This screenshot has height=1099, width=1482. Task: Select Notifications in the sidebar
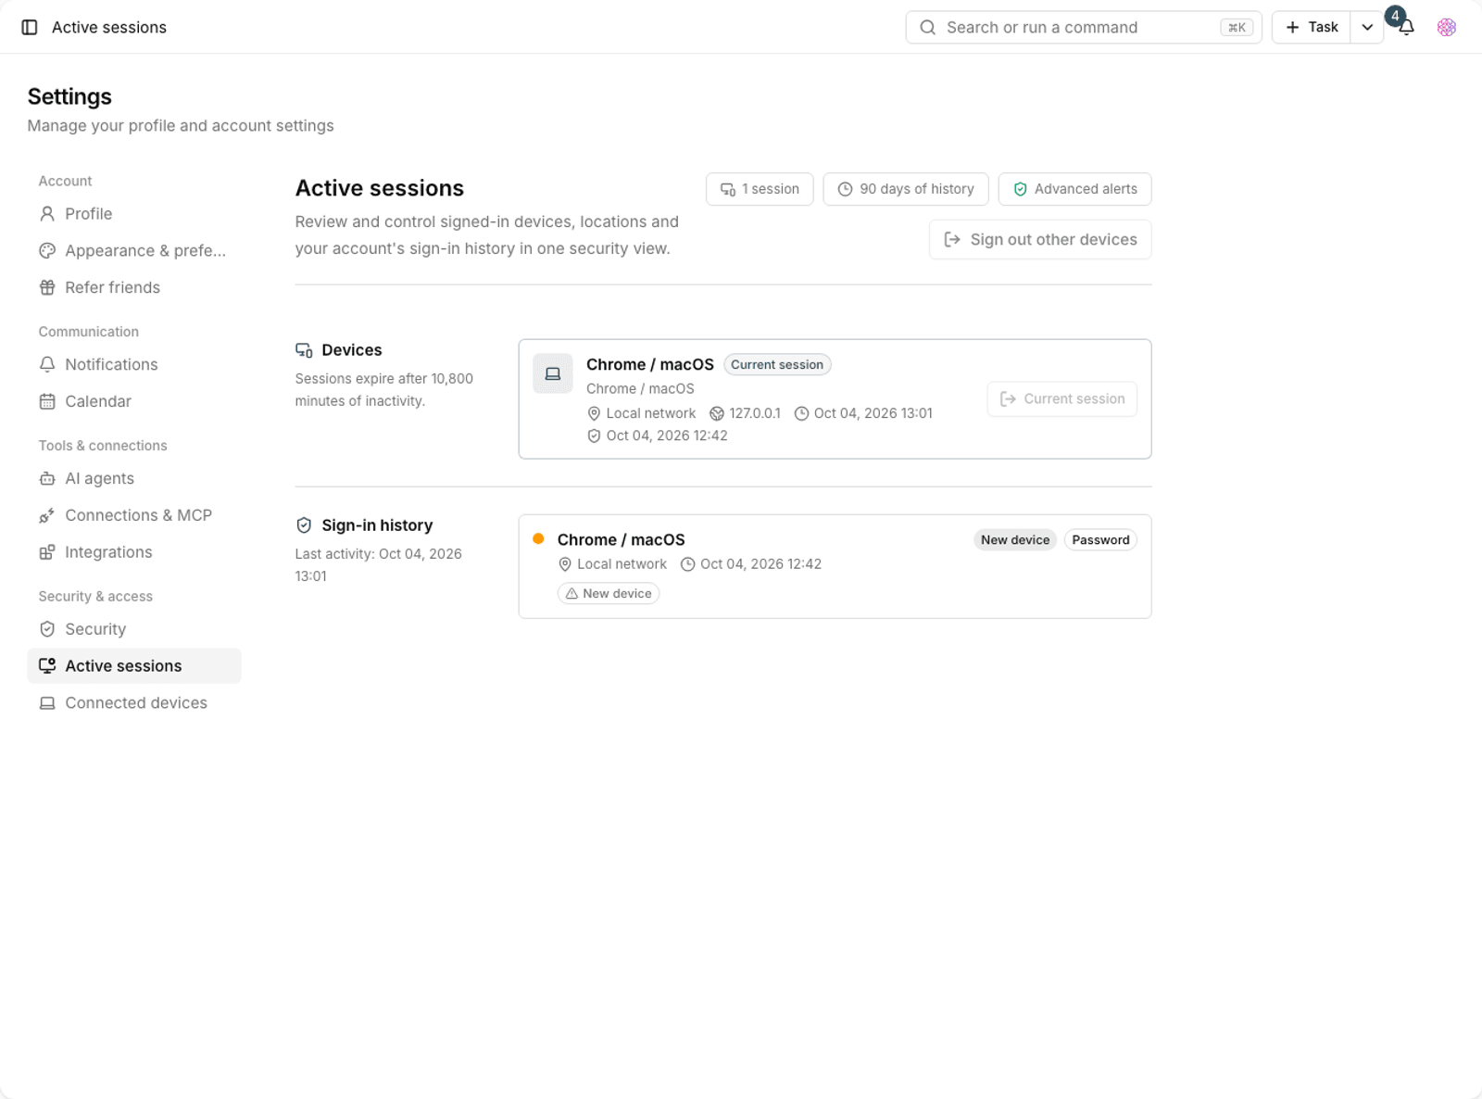click(134, 365)
